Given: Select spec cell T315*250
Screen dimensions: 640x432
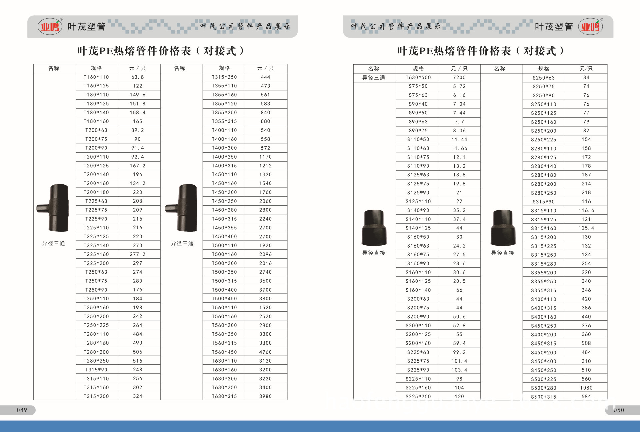Looking at the screenshot, I should 224,77.
